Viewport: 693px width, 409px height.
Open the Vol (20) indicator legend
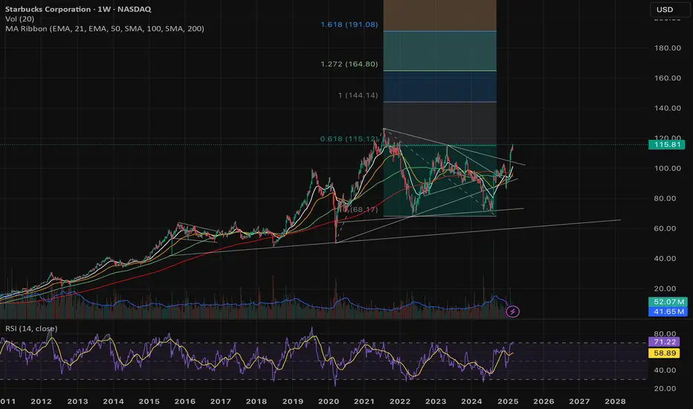[x=19, y=19]
